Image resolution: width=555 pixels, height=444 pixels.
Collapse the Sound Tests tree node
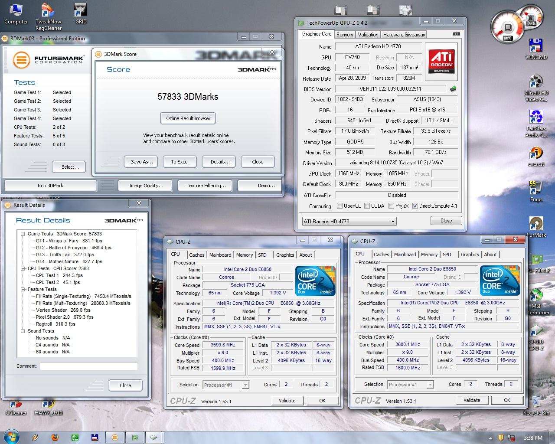click(x=23, y=331)
